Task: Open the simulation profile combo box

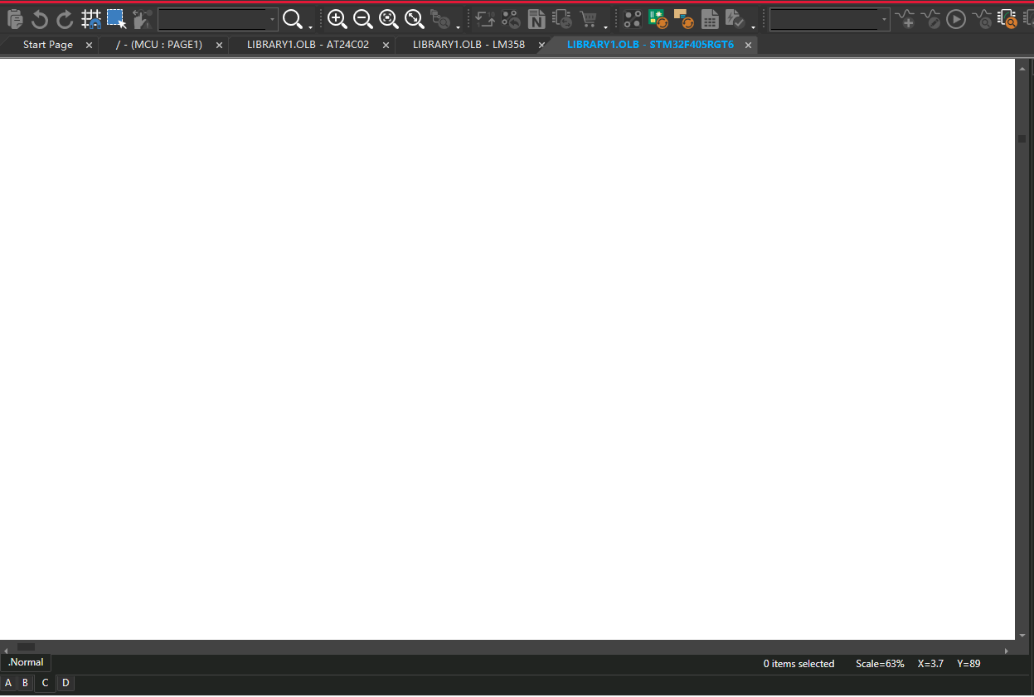Action: (829, 19)
